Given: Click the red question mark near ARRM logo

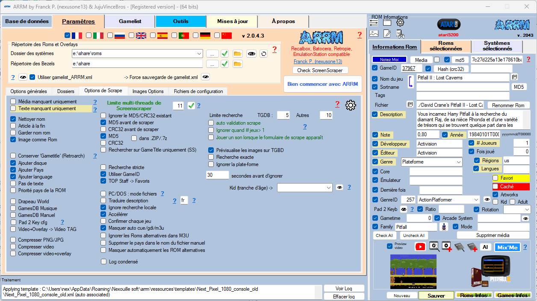Looking at the screenshot, I should (x=360, y=35).
